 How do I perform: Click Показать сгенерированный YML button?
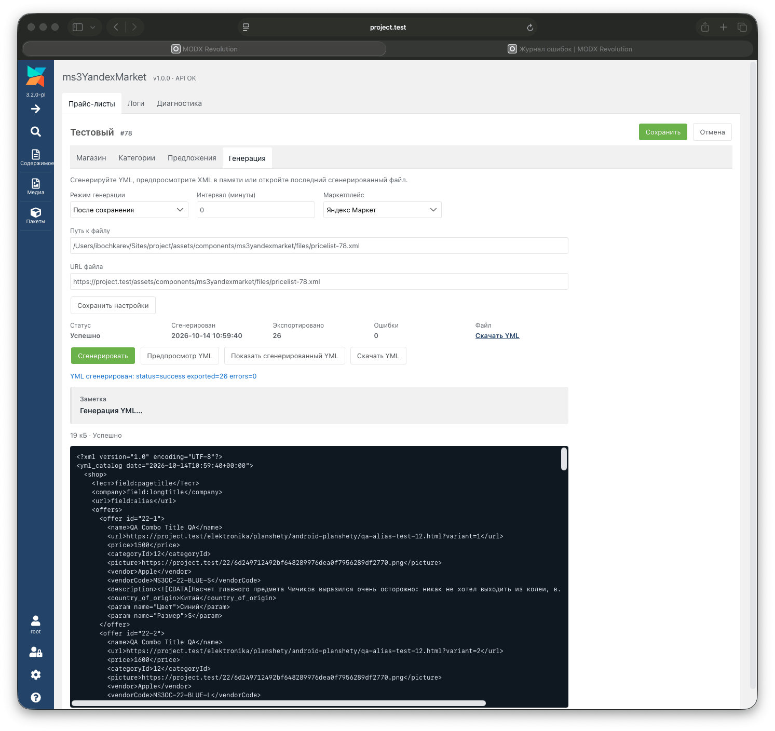pos(284,356)
